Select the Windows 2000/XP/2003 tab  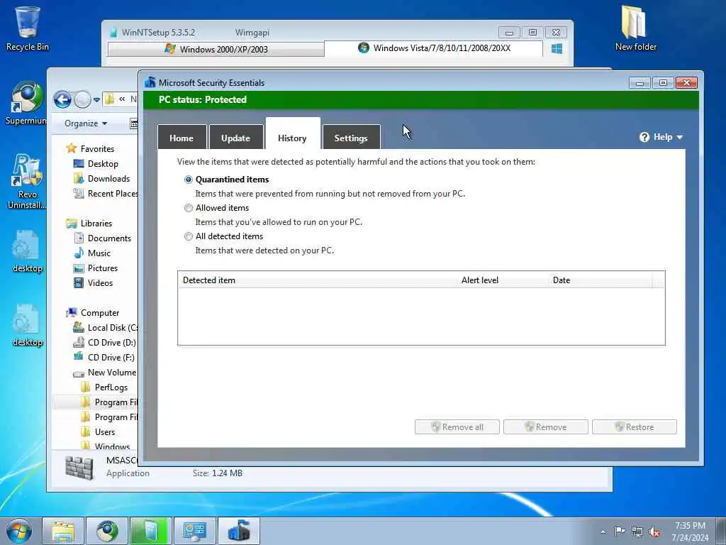point(216,49)
